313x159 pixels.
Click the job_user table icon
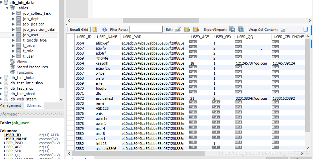pyautogui.click(x=18, y=35)
